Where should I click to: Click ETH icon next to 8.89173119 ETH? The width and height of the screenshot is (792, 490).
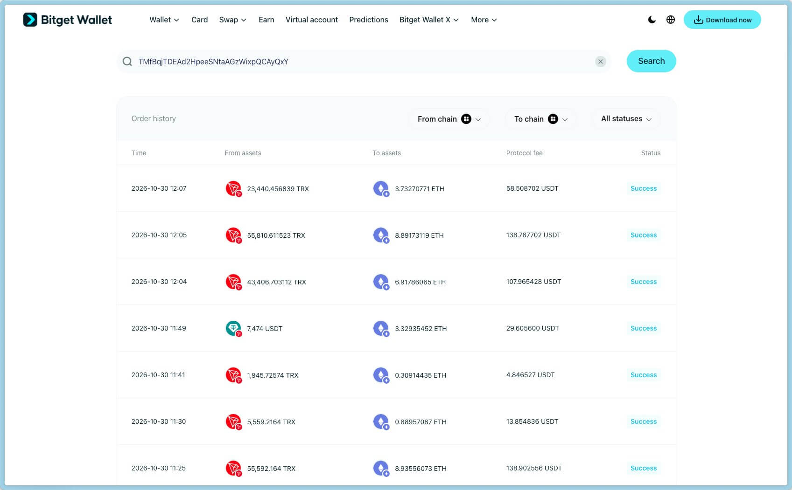381,235
